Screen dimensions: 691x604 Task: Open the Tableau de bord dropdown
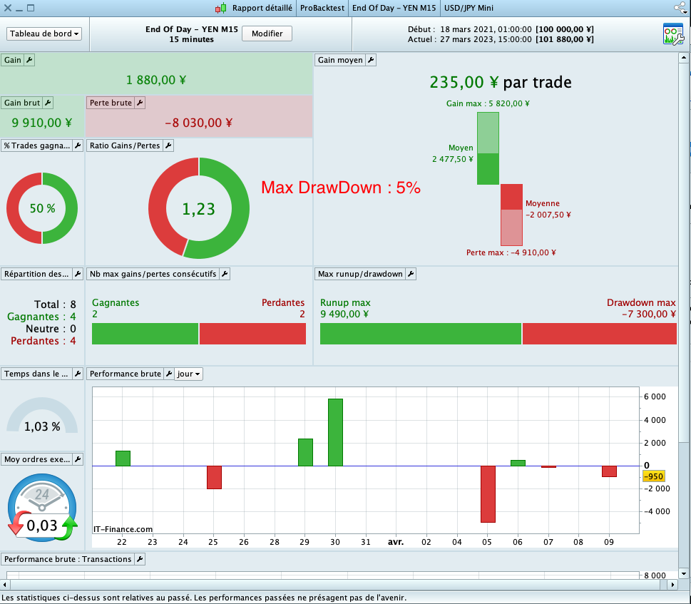(44, 34)
